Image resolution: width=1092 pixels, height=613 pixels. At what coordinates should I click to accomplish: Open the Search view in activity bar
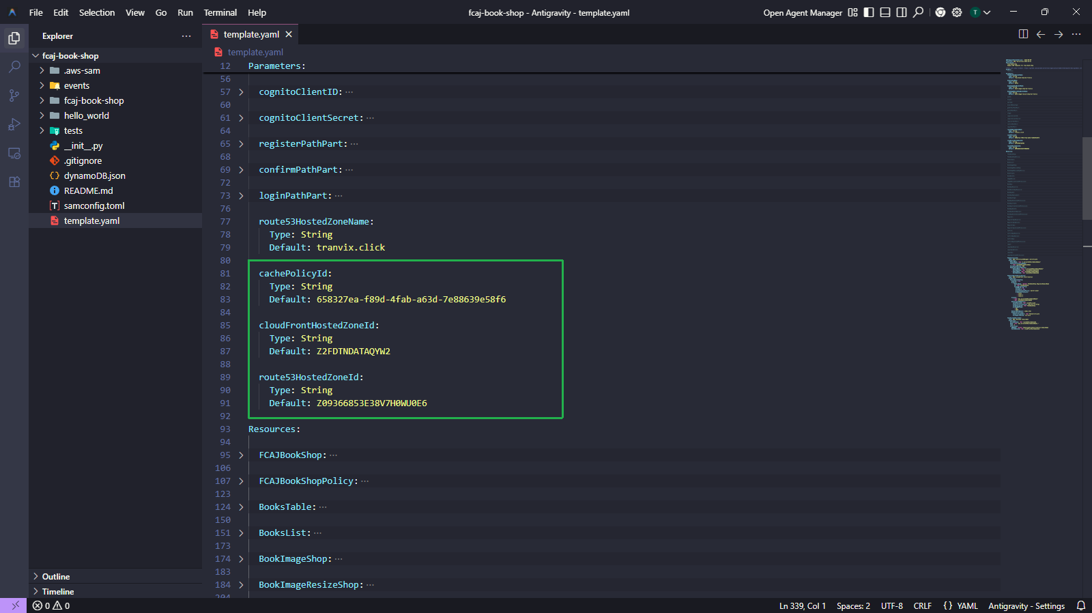point(14,67)
